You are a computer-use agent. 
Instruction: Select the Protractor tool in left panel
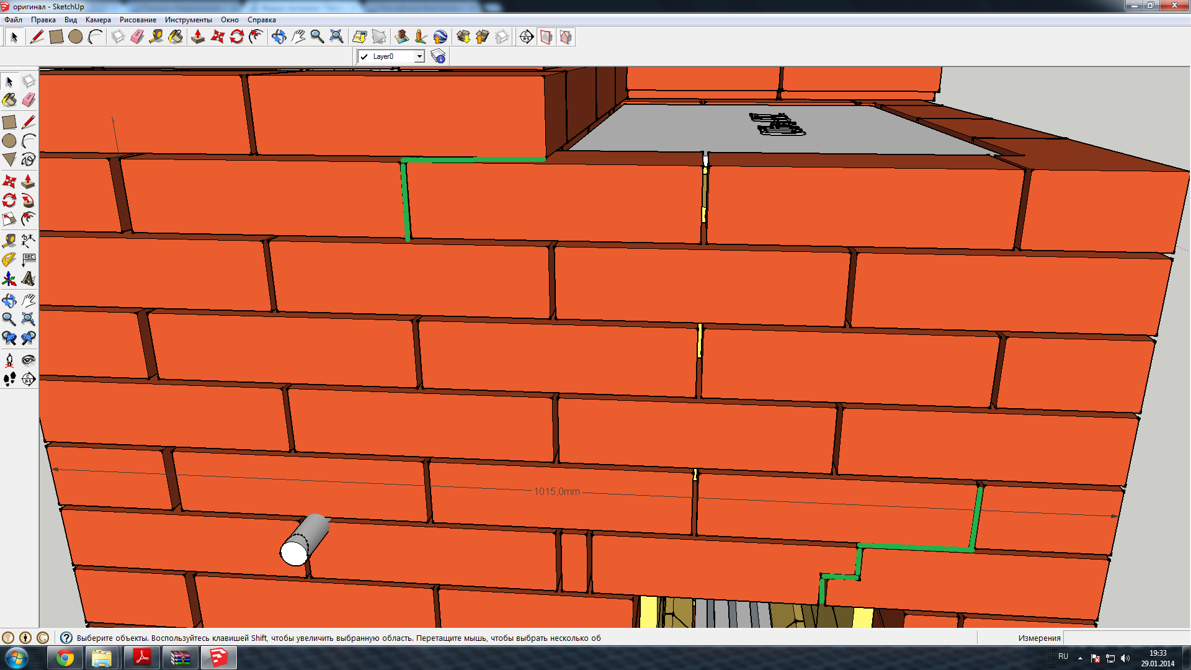click(x=9, y=259)
